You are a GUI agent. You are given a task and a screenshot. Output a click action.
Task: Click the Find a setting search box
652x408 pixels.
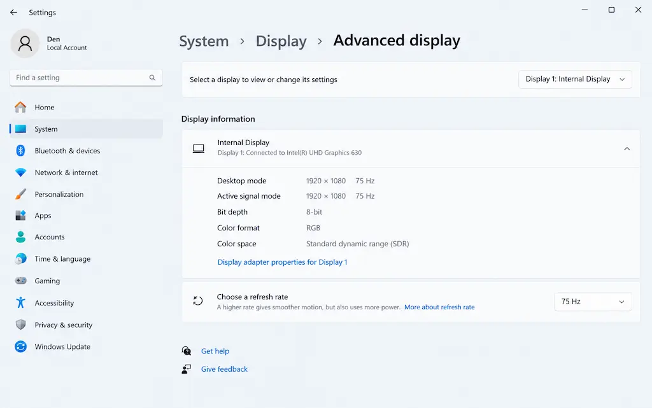pos(86,78)
